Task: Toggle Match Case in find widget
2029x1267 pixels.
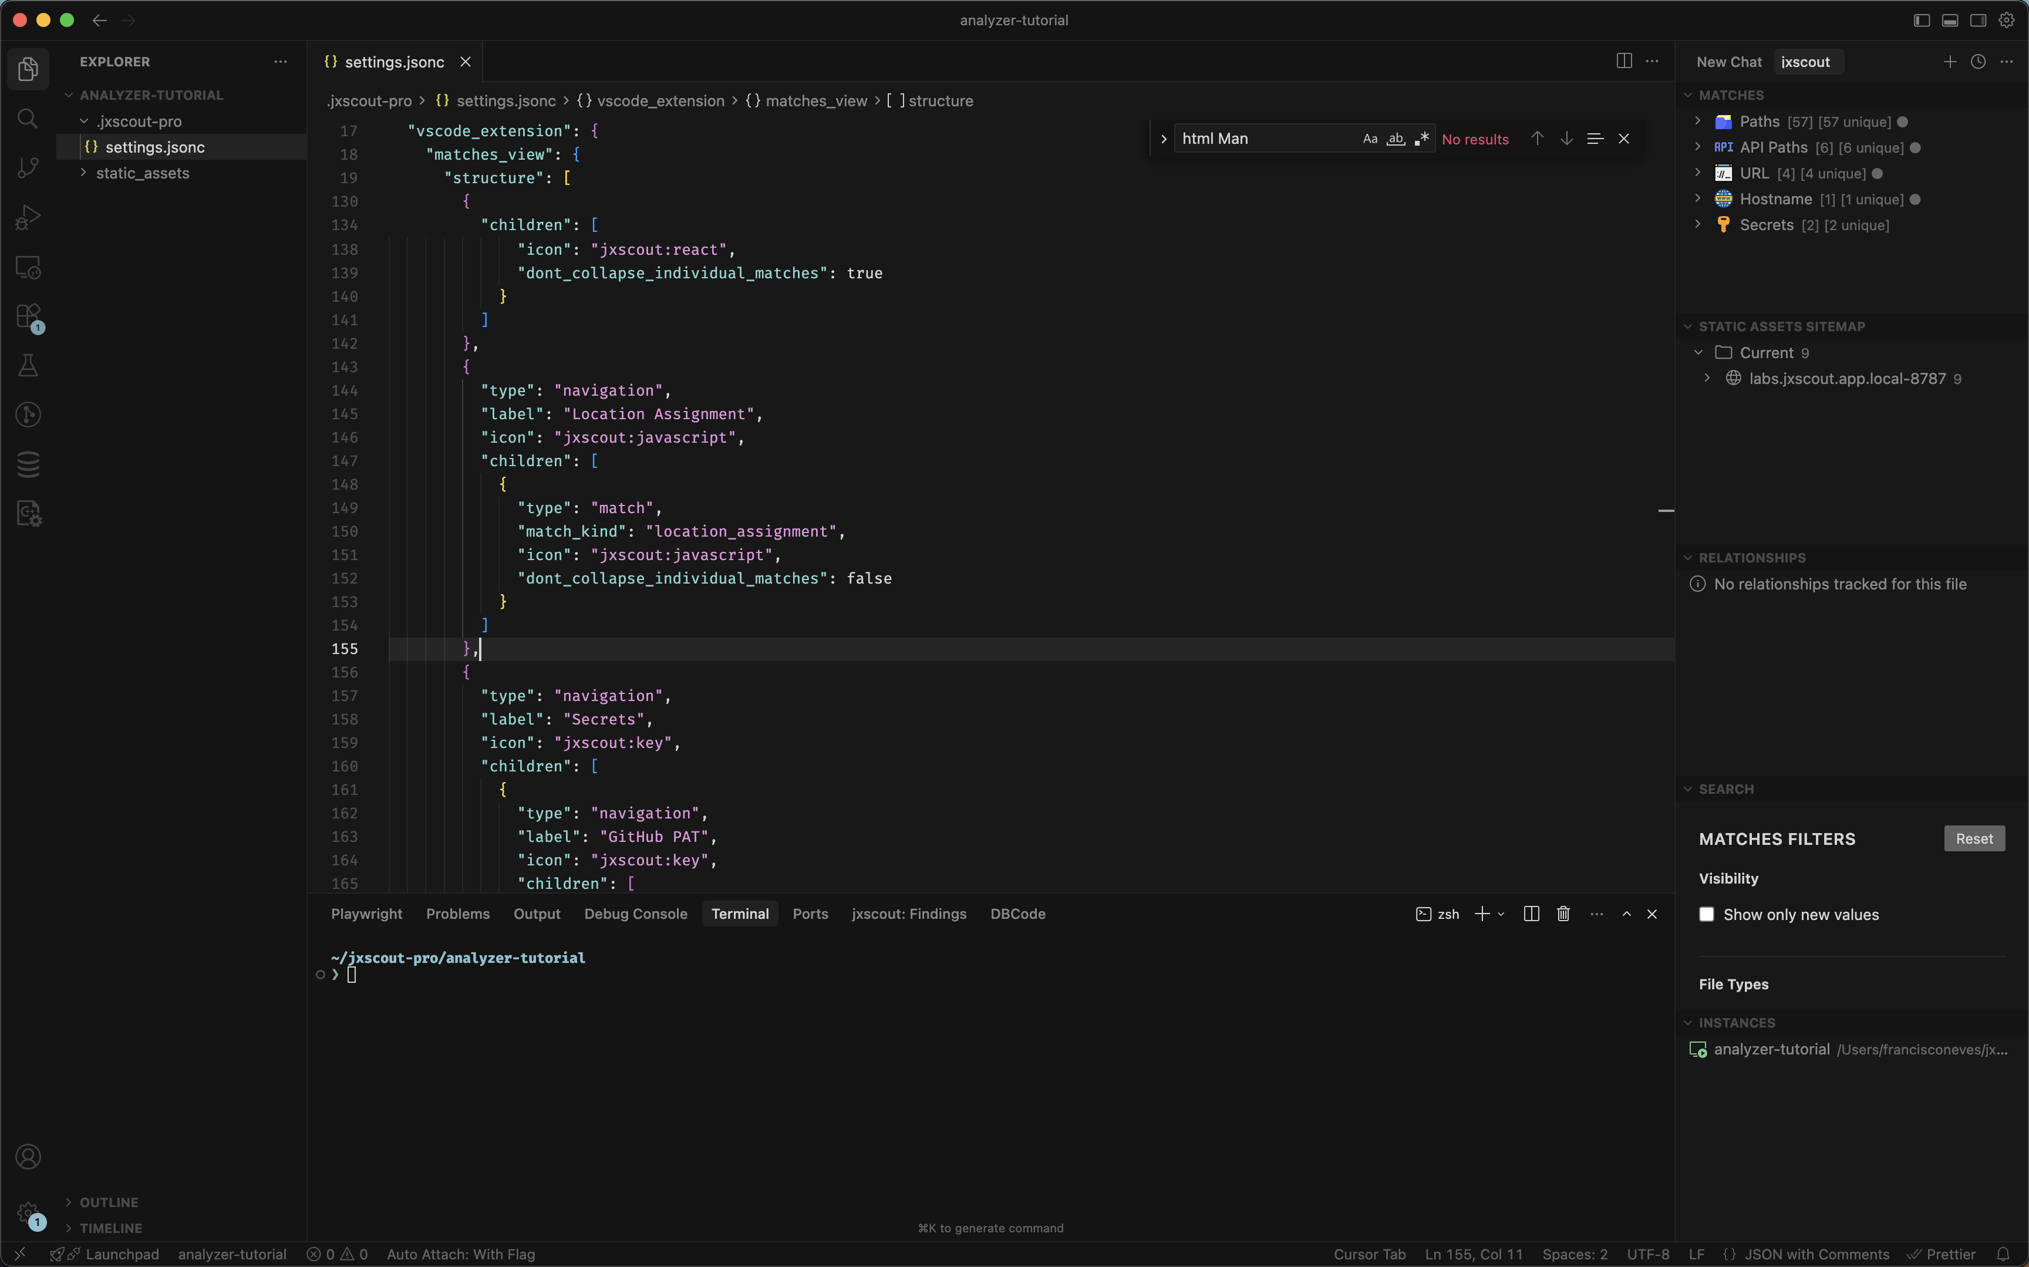Action: (1370, 138)
